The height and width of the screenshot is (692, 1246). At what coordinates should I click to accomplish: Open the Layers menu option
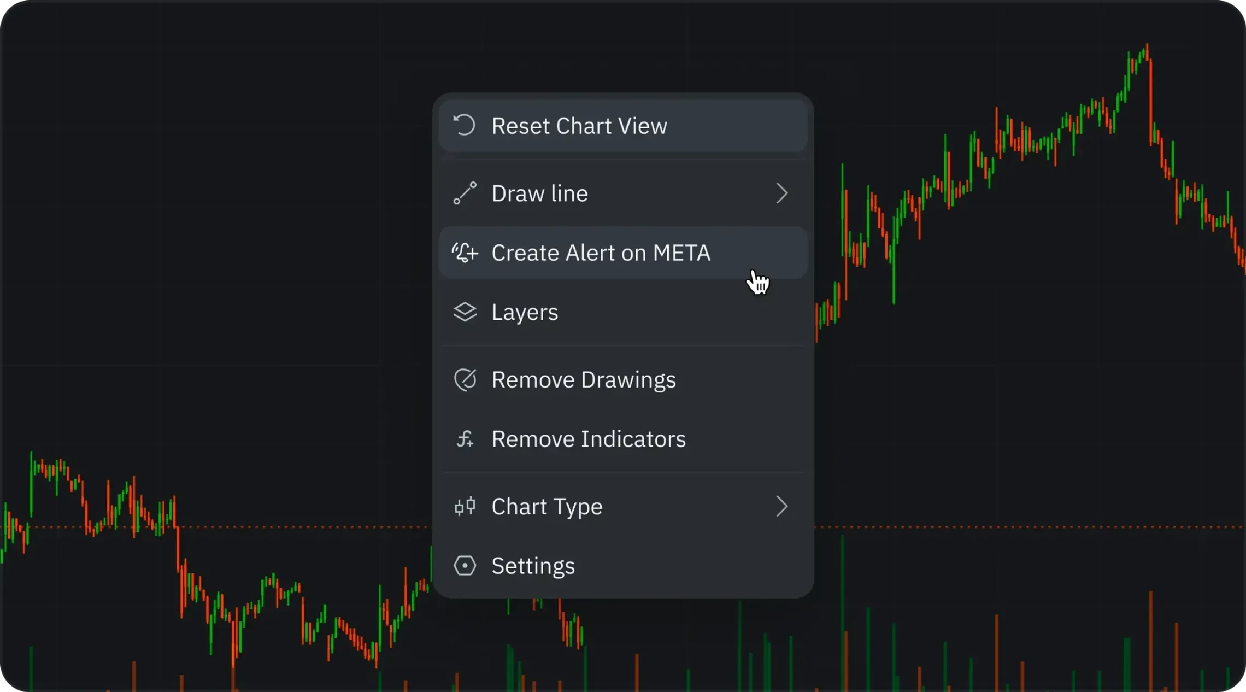[525, 313]
